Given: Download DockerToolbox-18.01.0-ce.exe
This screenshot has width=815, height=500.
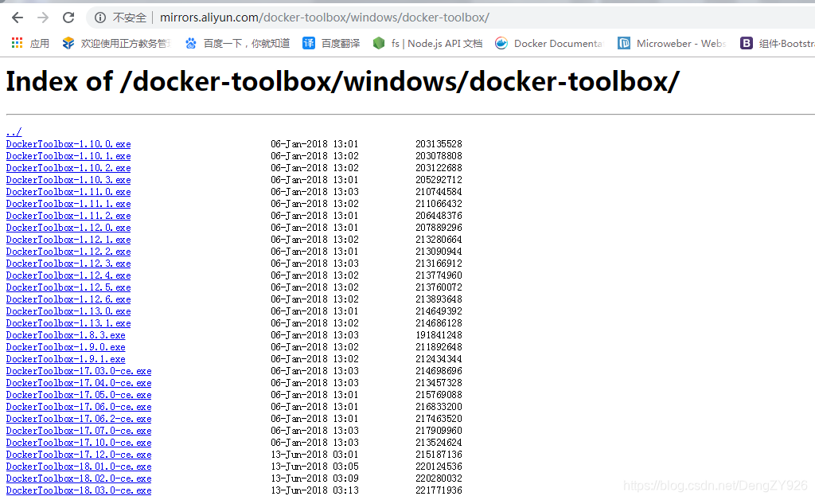Looking at the screenshot, I should pos(79,467).
